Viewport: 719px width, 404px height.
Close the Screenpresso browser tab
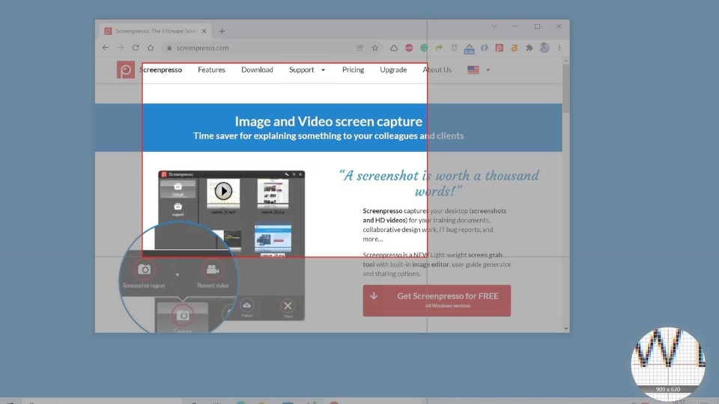click(204, 31)
